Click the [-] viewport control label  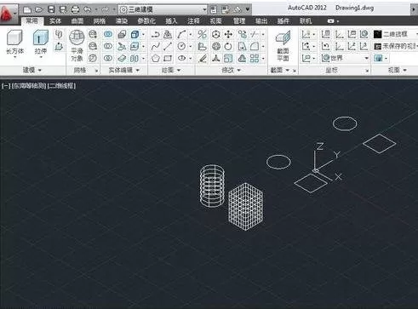pos(6,86)
